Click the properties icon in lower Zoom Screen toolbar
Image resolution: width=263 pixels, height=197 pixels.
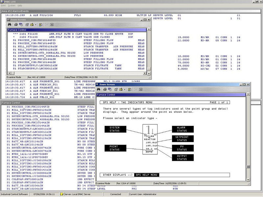click(116, 89)
